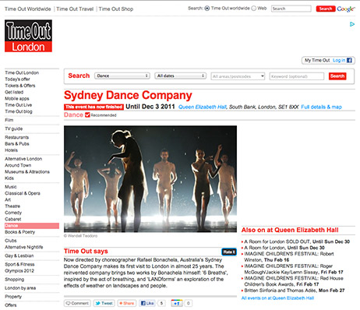360x310 pixels.
Task: Open Time Out Worldwide link
Action: 28,9
